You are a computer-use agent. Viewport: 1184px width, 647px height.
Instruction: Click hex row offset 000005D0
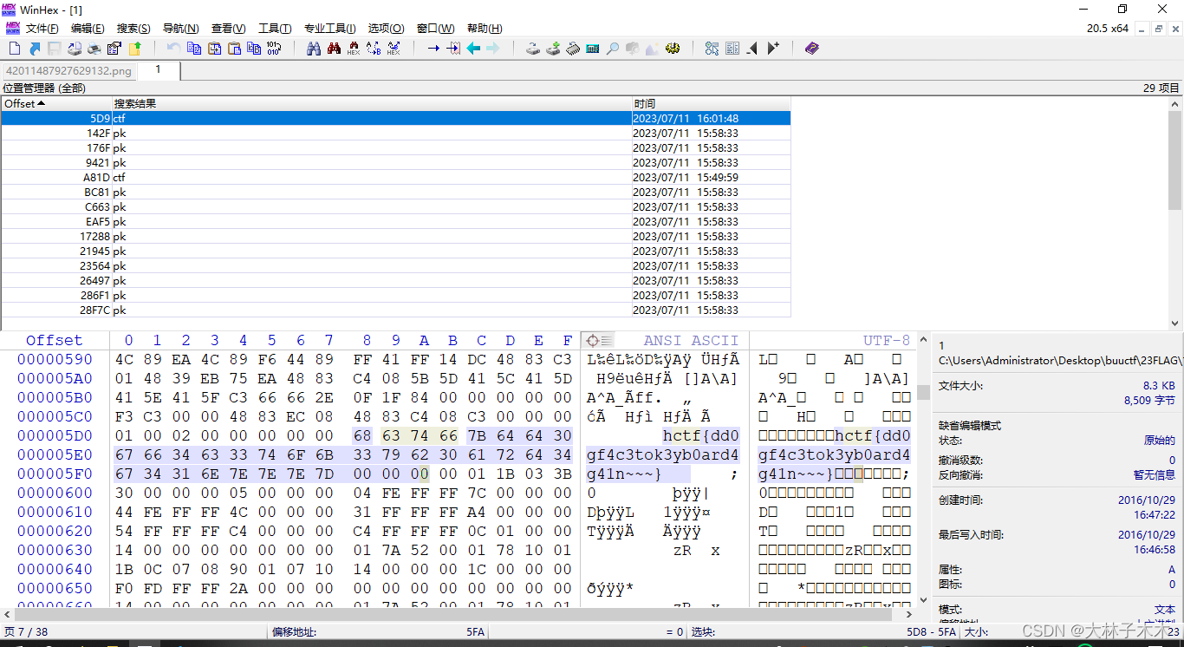55,435
